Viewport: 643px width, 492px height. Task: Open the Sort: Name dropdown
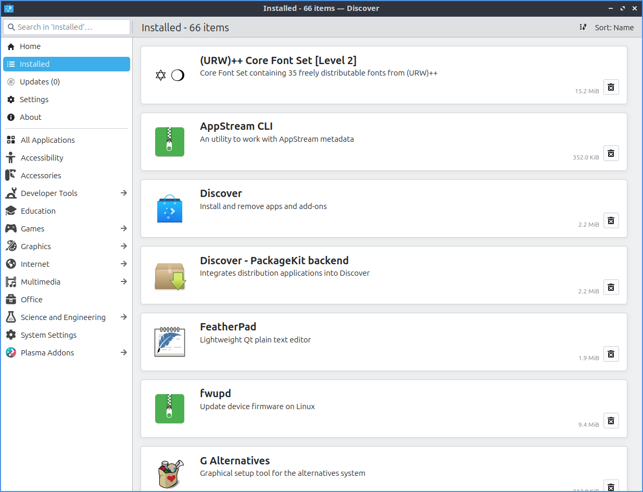tap(607, 28)
